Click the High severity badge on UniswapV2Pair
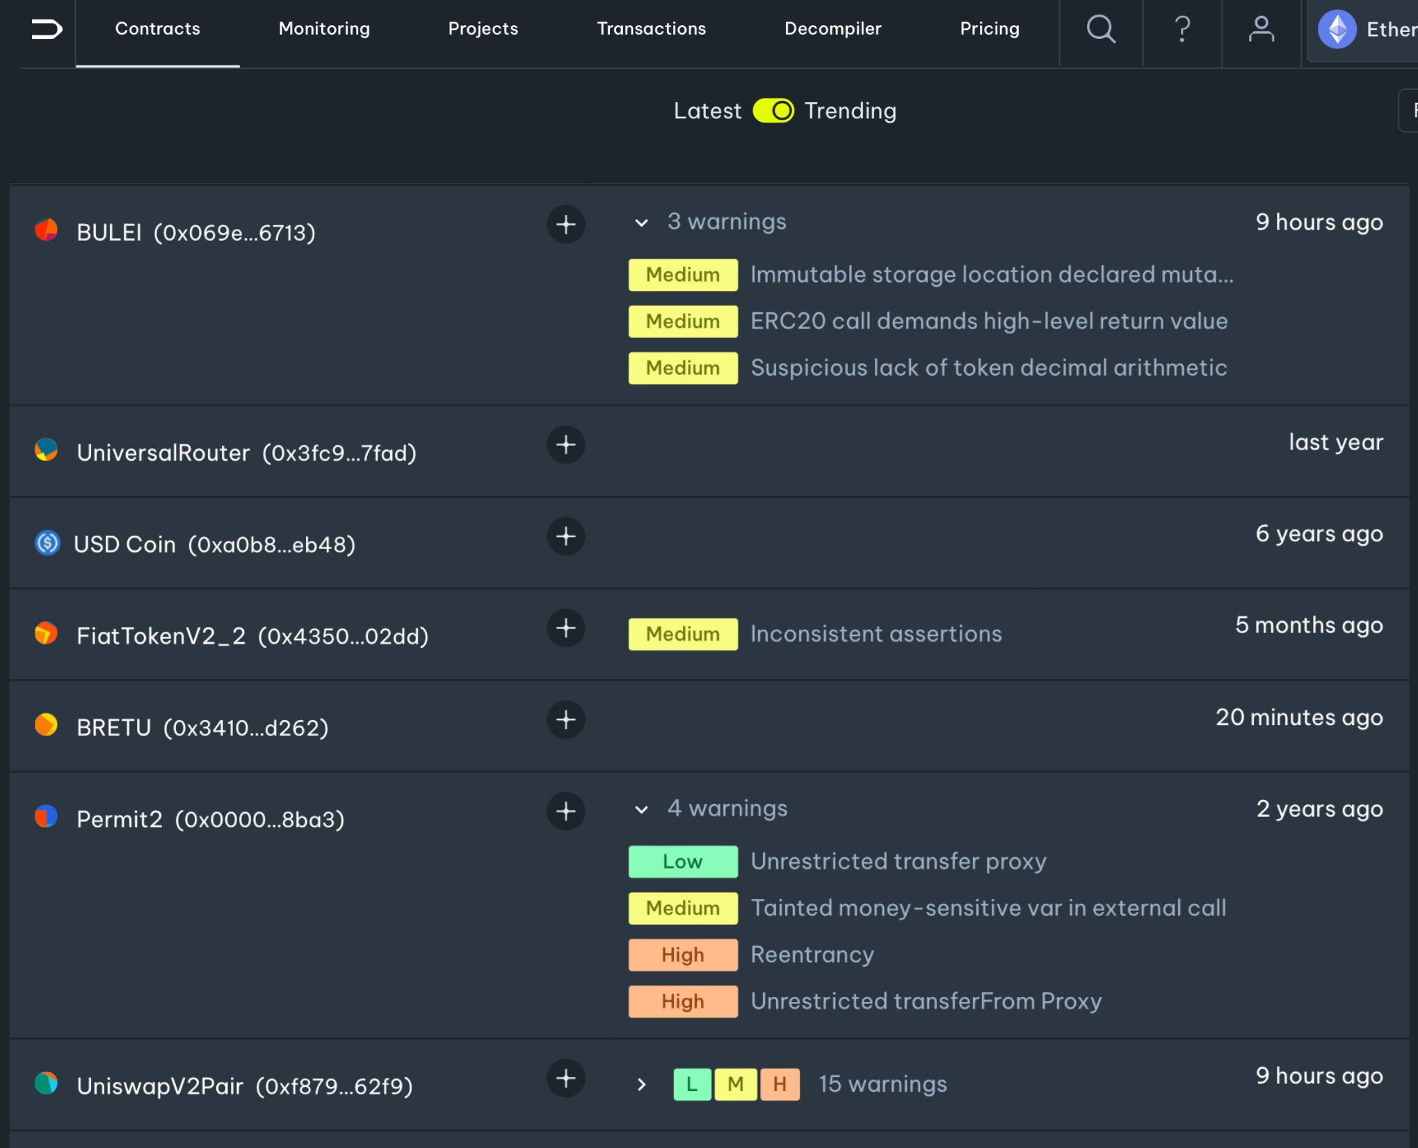Screen dimensions: 1418x1148 point(779,1084)
